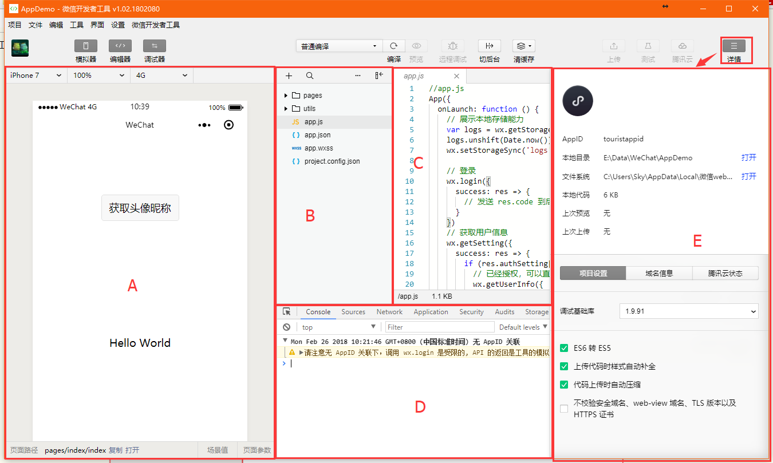This screenshot has height=463, width=773.
Task: Click the console Filter input field
Action: [x=439, y=327]
